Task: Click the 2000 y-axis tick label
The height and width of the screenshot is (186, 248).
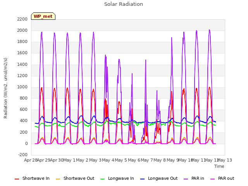Action: 22,30
